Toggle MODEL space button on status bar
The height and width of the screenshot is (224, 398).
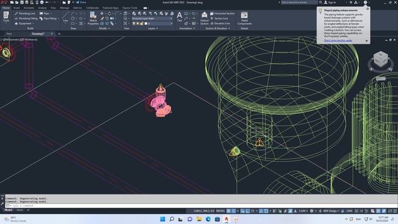[221, 211]
